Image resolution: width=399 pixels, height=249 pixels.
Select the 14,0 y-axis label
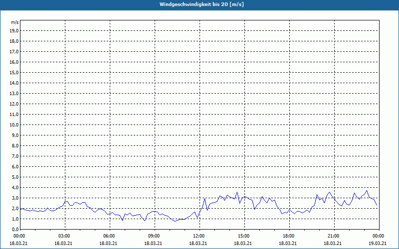pos(14,83)
